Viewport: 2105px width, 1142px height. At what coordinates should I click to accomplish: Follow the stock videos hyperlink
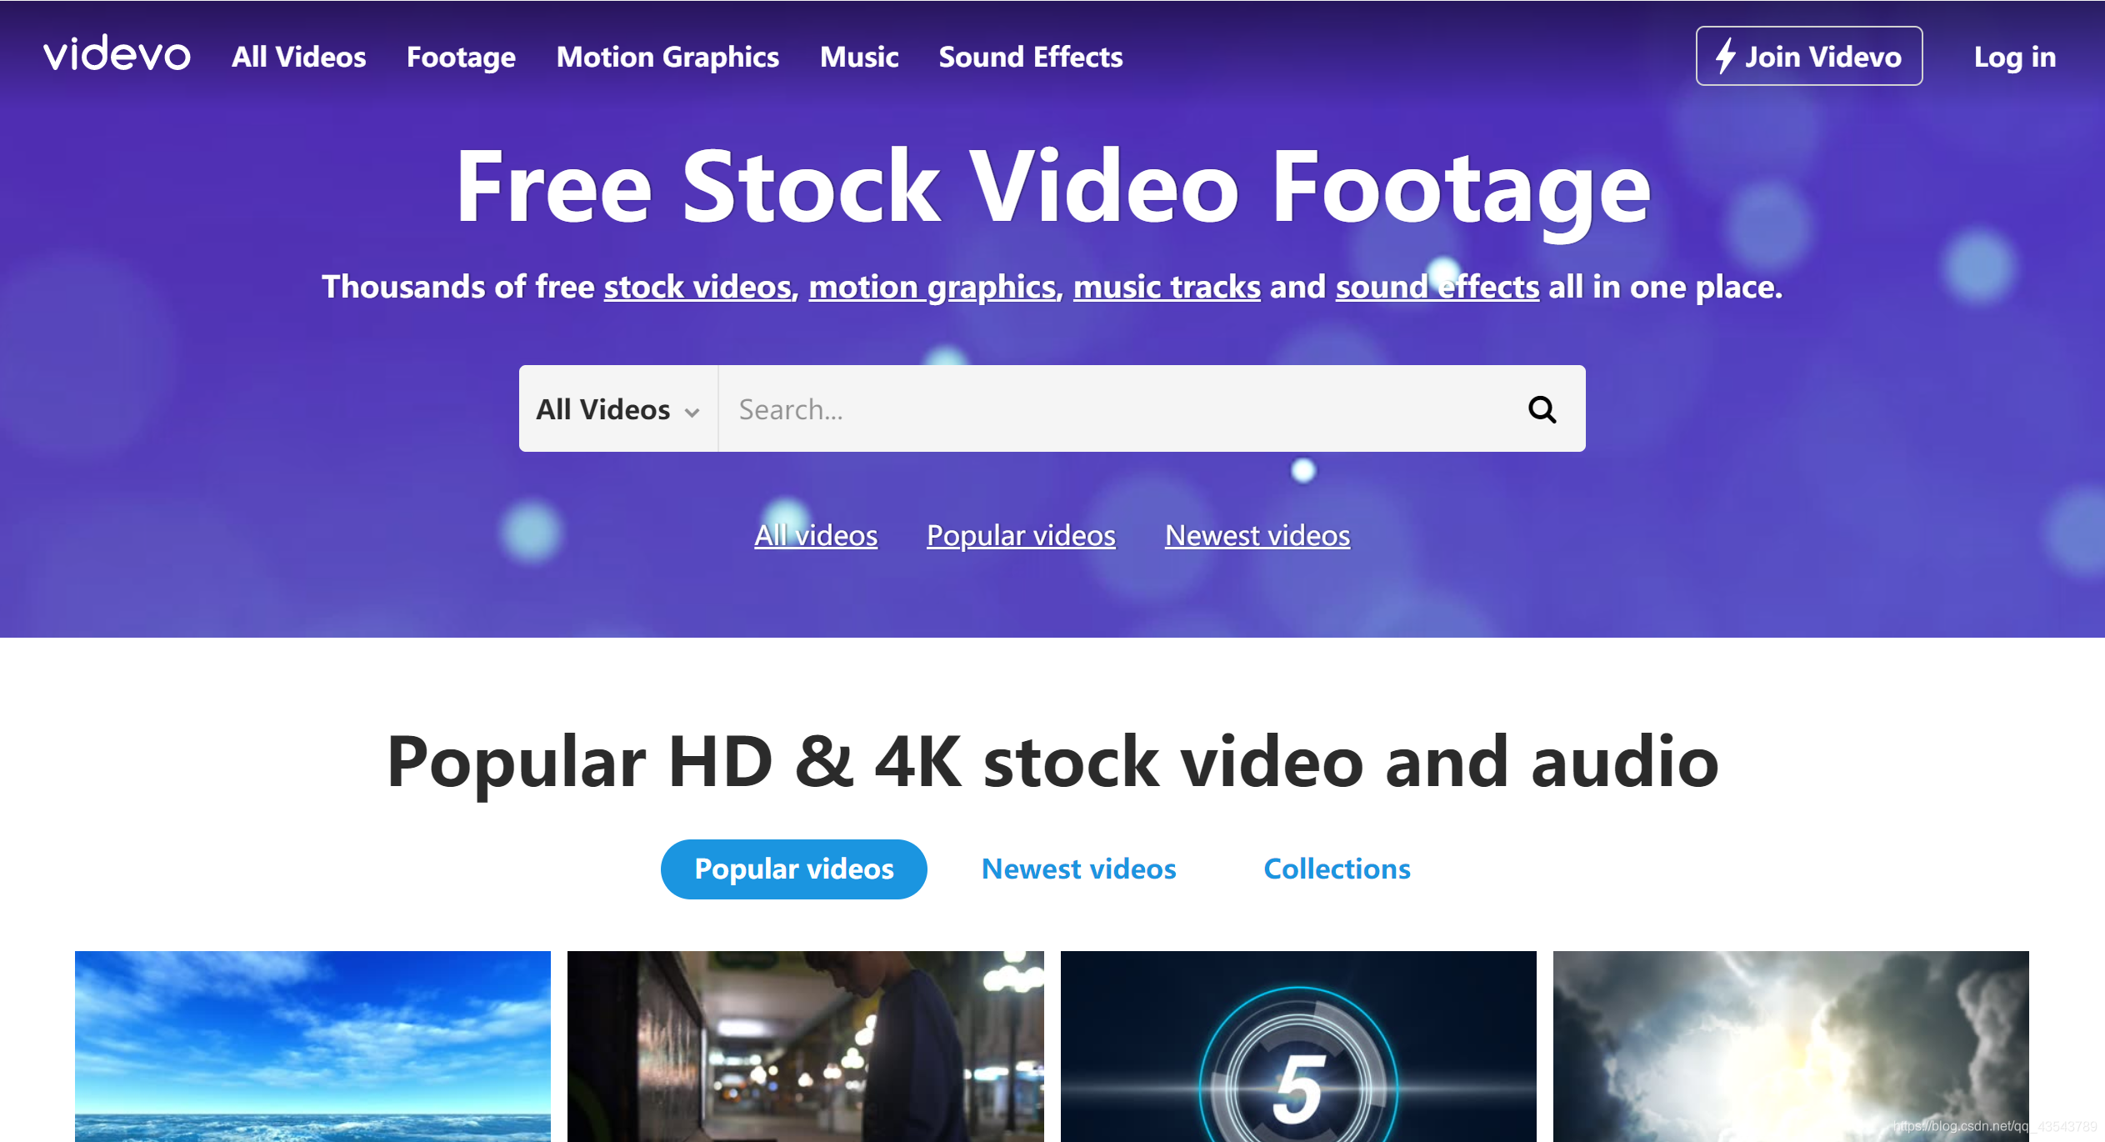tap(697, 287)
